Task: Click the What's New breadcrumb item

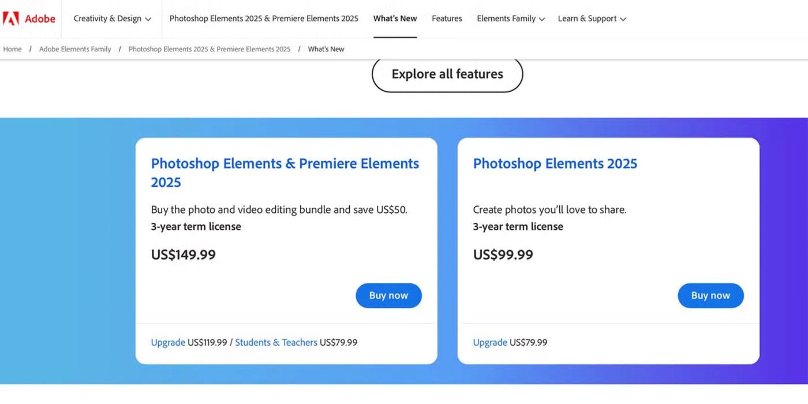Action: click(x=326, y=49)
